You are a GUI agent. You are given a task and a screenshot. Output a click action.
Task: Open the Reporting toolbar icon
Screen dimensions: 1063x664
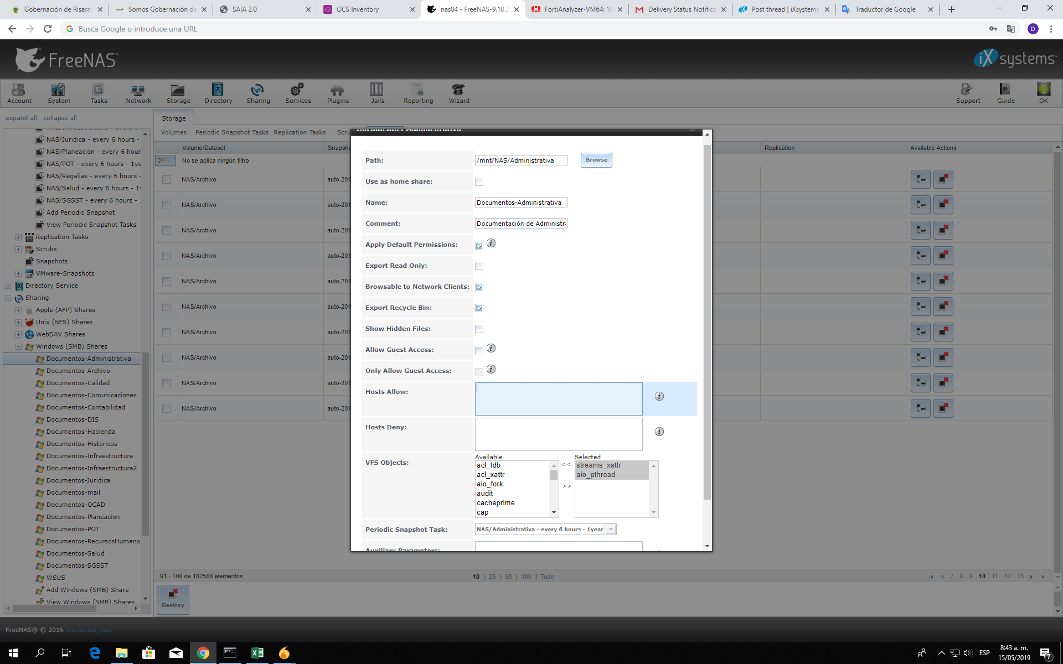[418, 93]
